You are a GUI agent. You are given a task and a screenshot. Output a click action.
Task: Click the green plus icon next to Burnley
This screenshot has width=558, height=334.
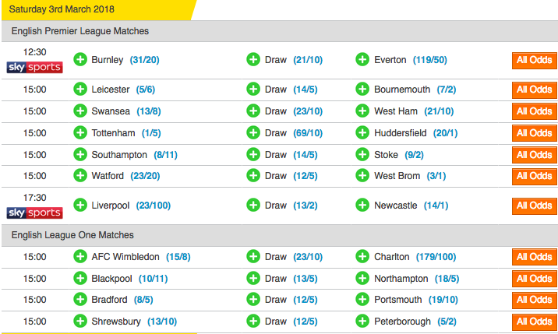click(80, 60)
